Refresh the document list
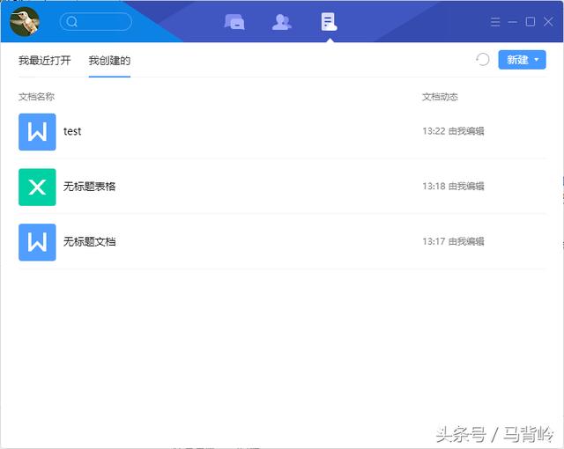This screenshot has height=449, width=564. pyautogui.click(x=483, y=59)
